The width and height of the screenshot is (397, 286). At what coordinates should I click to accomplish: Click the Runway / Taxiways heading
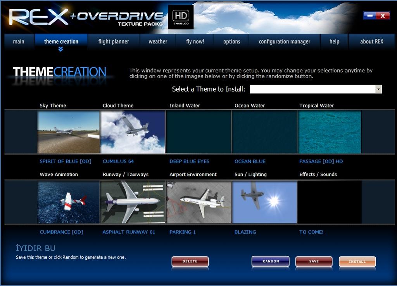pyautogui.click(x=126, y=174)
